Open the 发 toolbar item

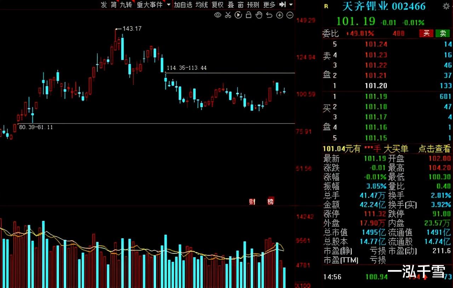(104, 5)
